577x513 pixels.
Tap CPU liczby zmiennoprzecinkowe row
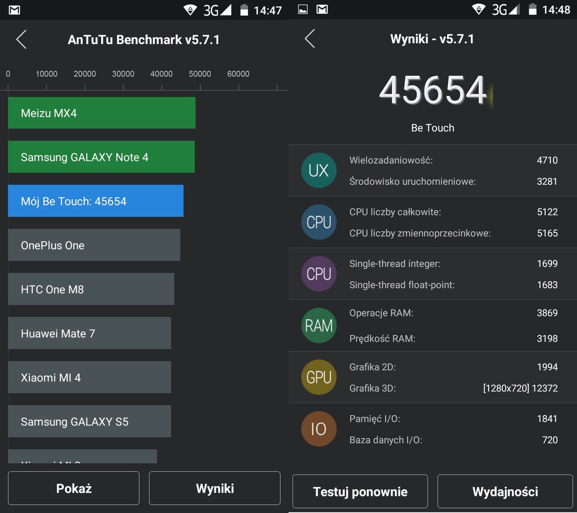coord(453,233)
